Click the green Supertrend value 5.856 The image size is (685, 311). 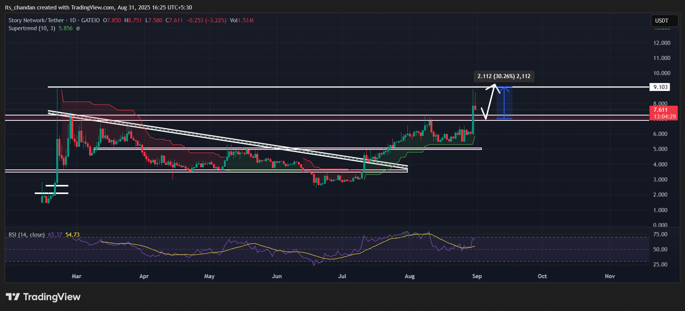tap(66, 28)
